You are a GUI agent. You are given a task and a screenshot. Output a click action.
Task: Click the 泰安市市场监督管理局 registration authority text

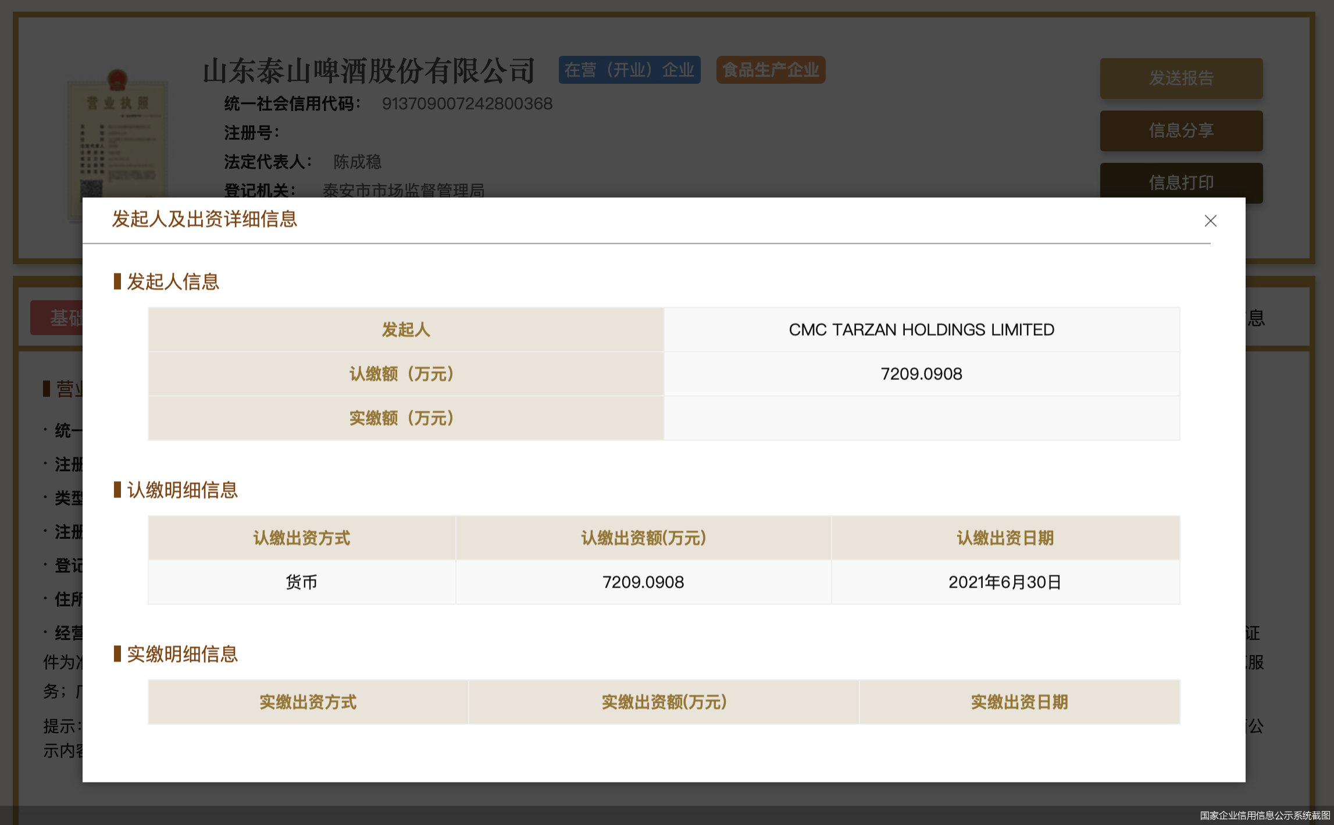[x=404, y=190]
